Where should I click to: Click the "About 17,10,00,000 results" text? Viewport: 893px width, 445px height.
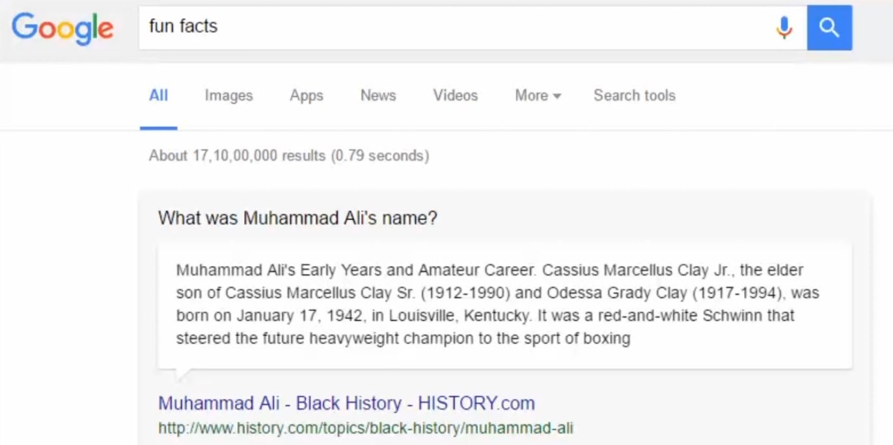(x=237, y=155)
